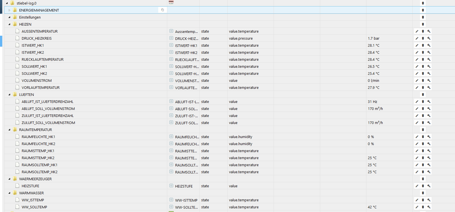Click the 28.1 °C value of ISTWERT_HK1
The image size is (455, 212).
click(x=373, y=45)
